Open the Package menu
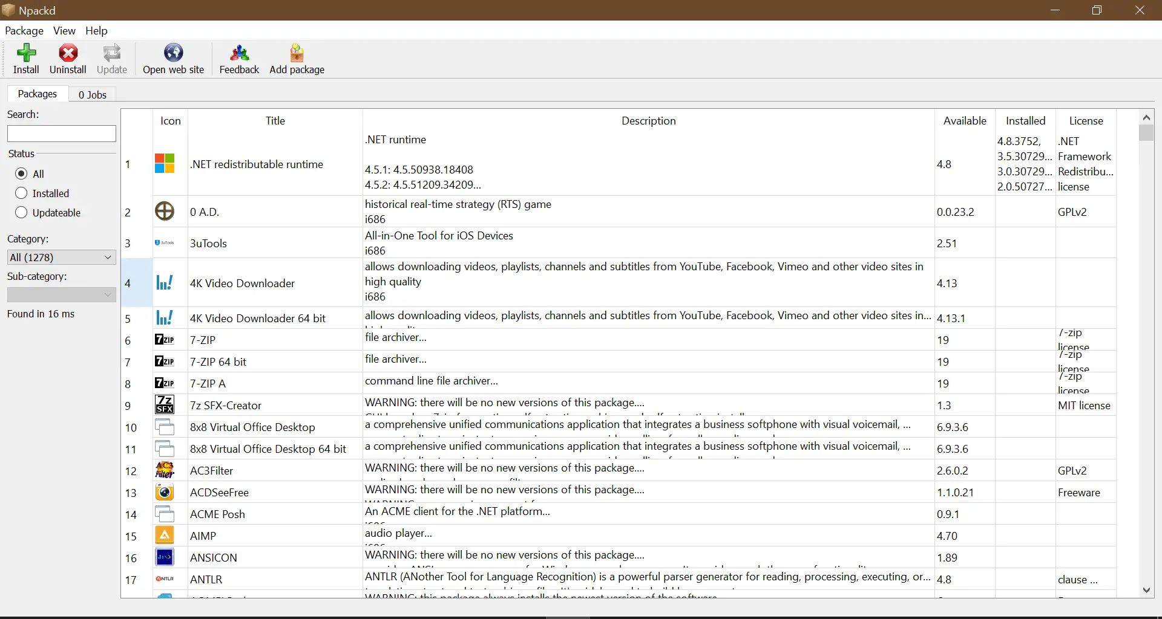Image resolution: width=1162 pixels, height=619 pixels. pyautogui.click(x=24, y=31)
